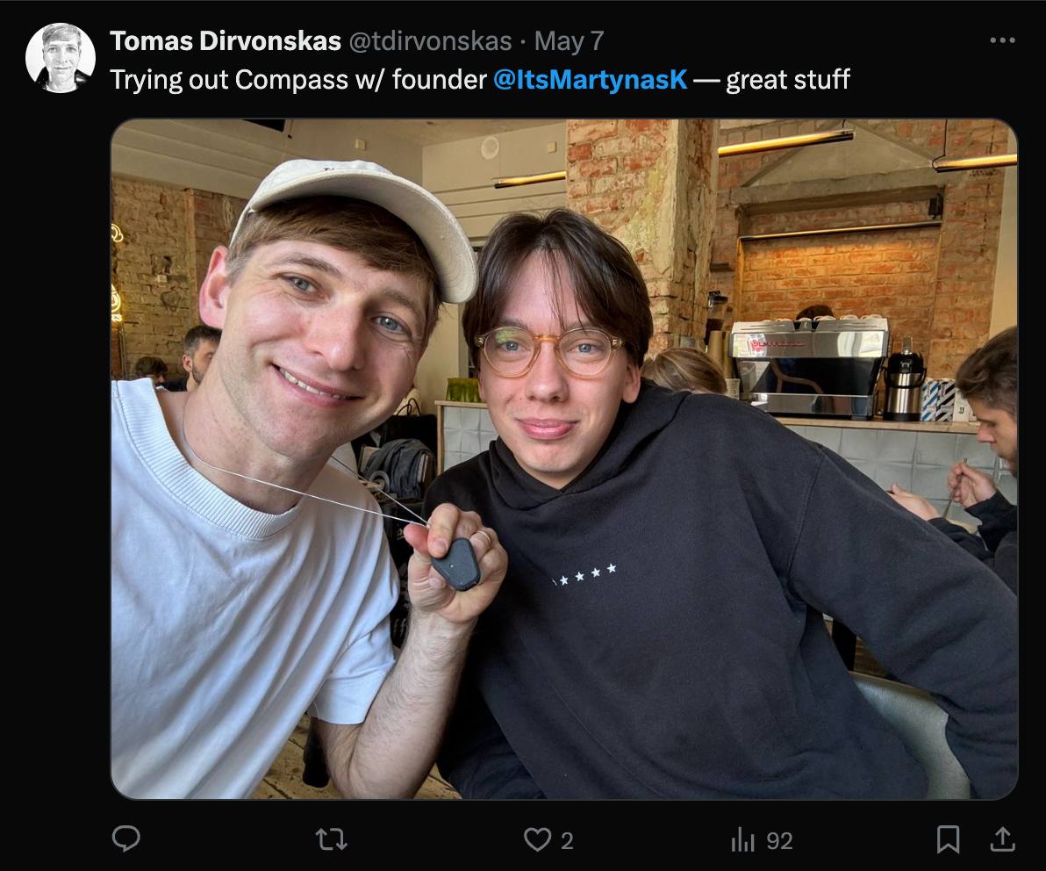Image resolution: width=1046 pixels, height=871 pixels.
Task: Click the words 'great stuff' in the tweet
Action: coord(788,80)
